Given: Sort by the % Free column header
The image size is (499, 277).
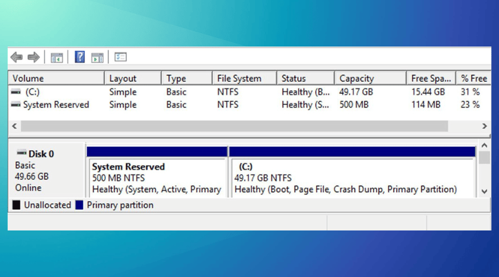Looking at the screenshot, I should pyautogui.click(x=473, y=78).
